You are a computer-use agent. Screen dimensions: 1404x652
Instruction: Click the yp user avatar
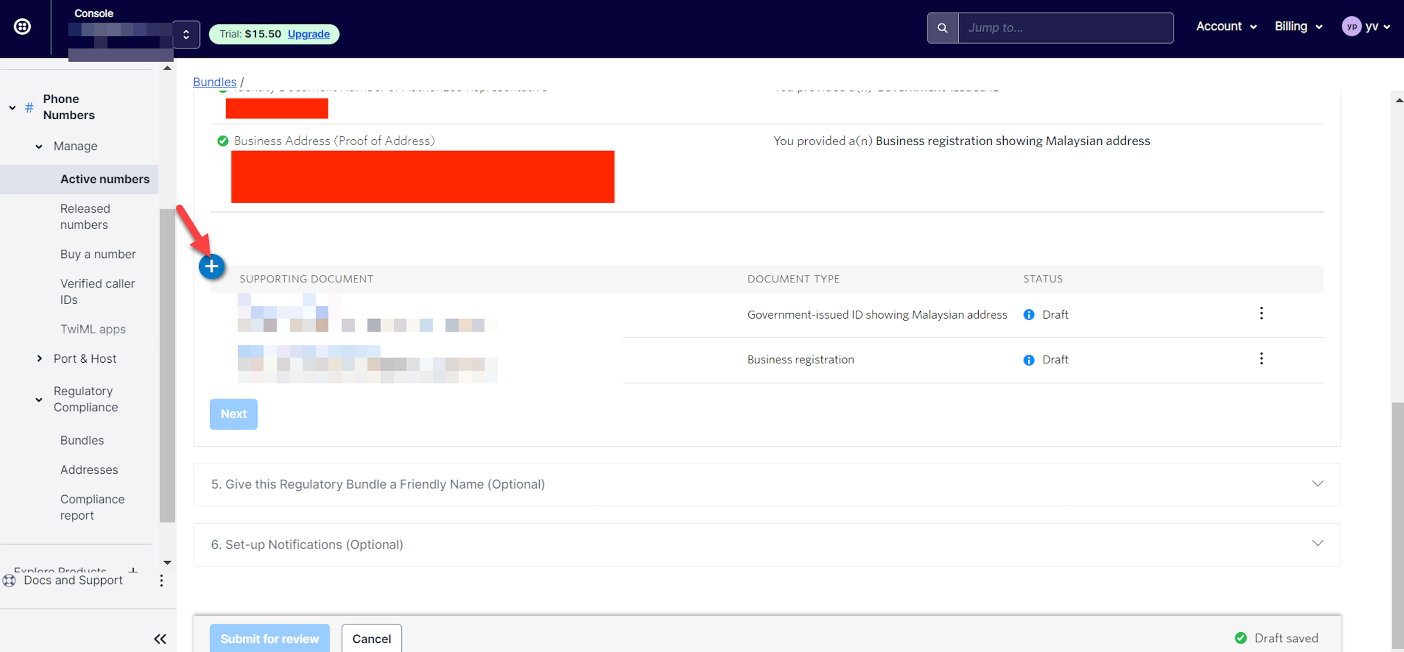[x=1351, y=26]
